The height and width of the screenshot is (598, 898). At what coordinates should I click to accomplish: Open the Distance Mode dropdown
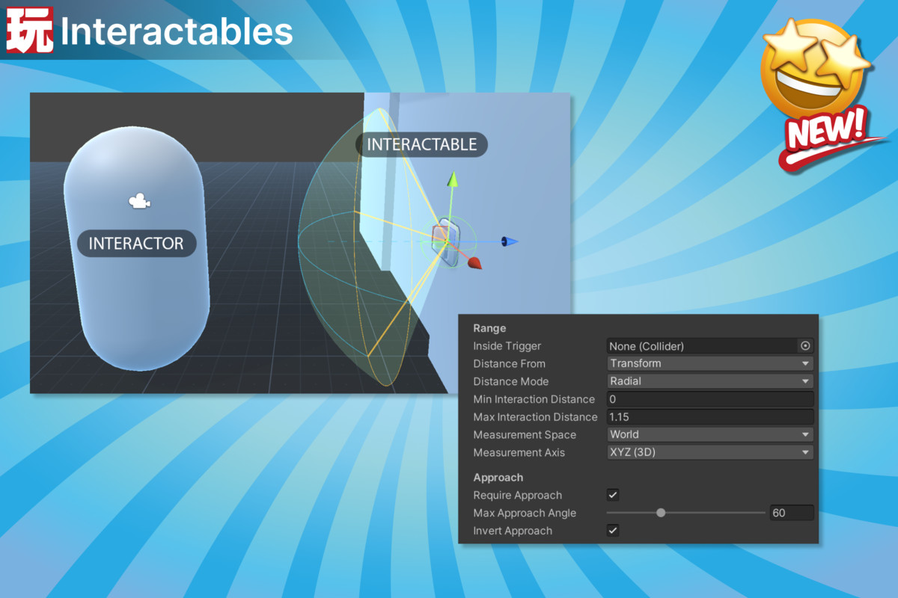[x=709, y=381]
